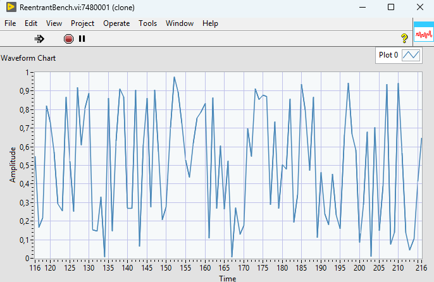This screenshot has width=434, height=282.
Task: Click the LabVIEW icon in the title bar
Action: 11,7
